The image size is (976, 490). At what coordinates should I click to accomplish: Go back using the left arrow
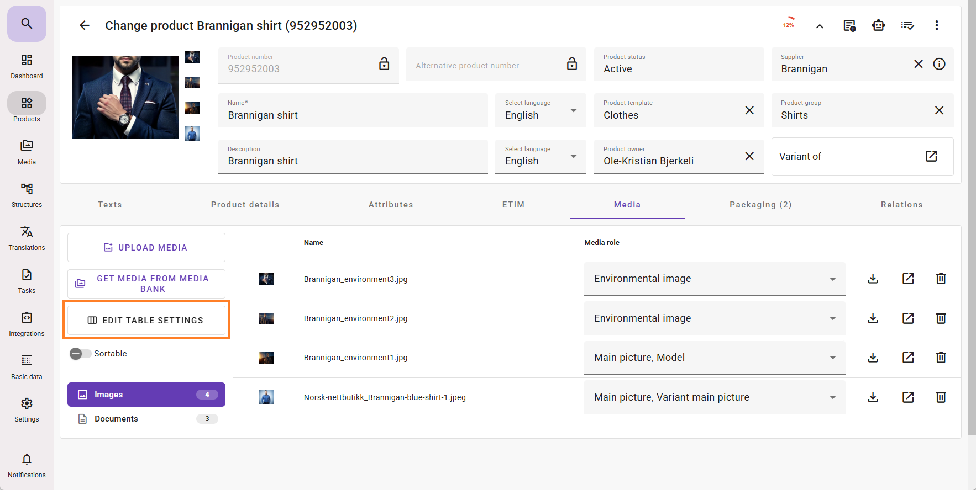point(84,25)
